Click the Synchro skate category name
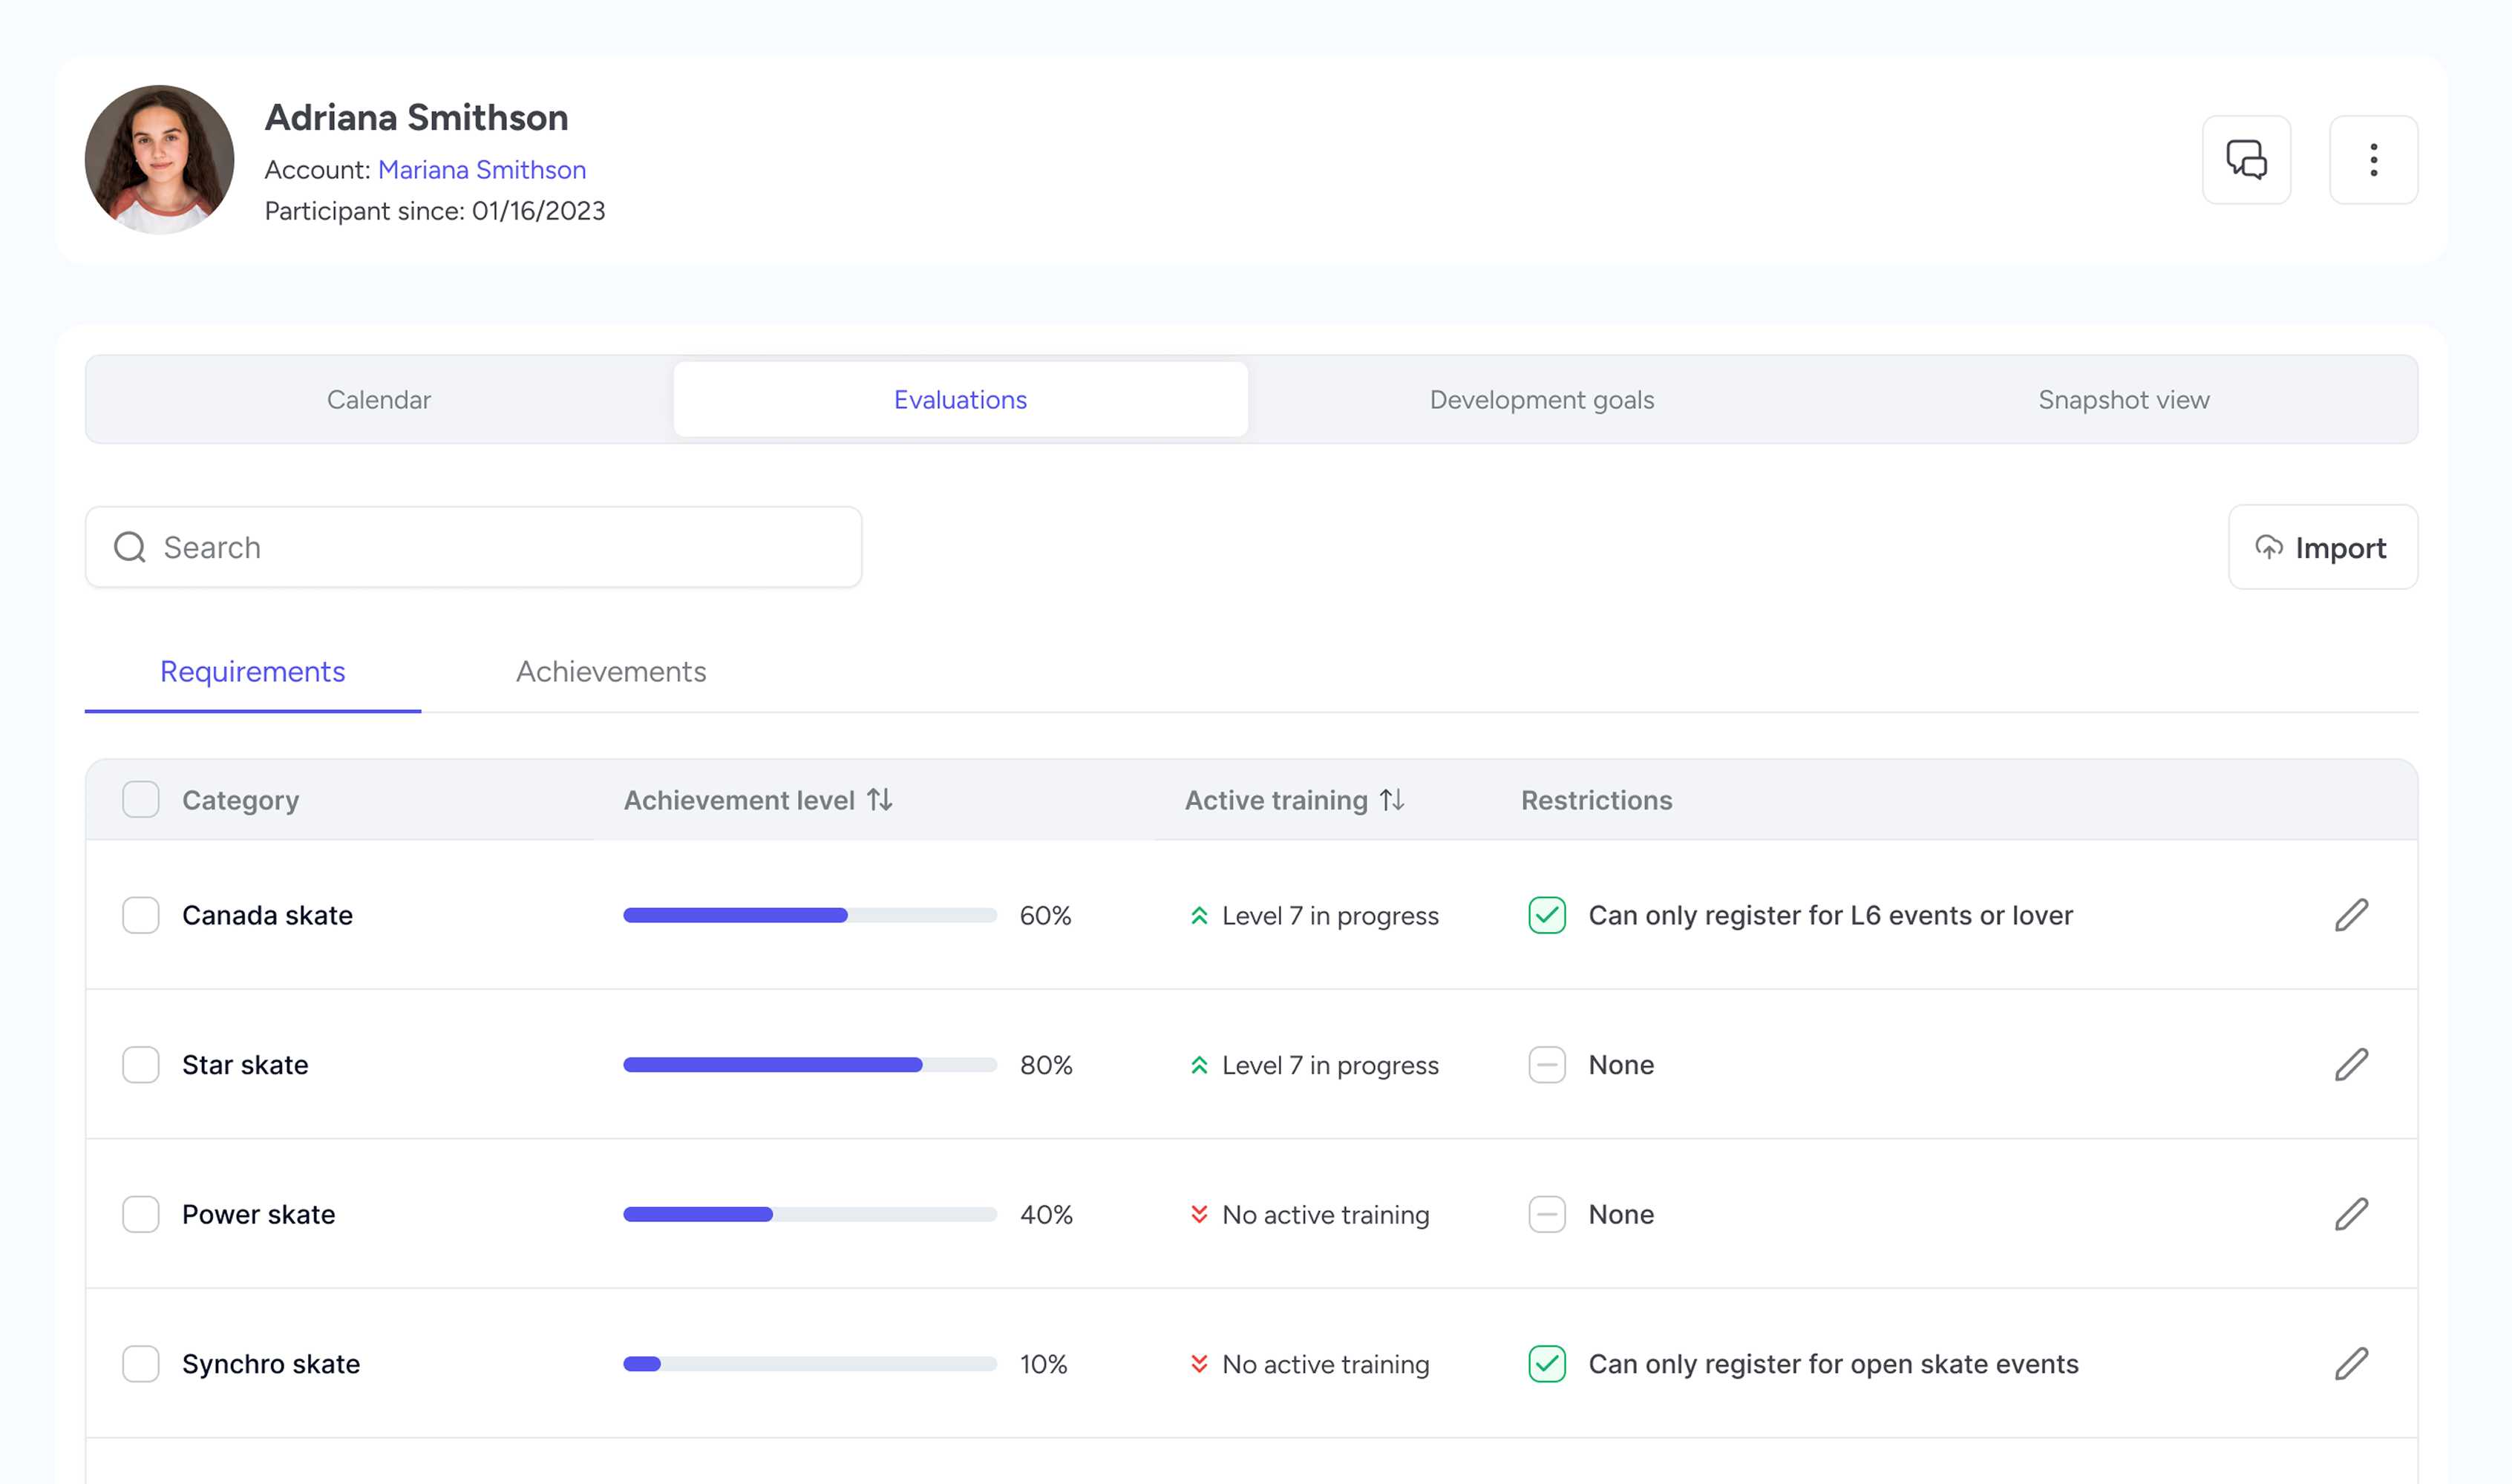Image resolution: width=2512 pixels, height=1484 pixels. click(271, 1364)
